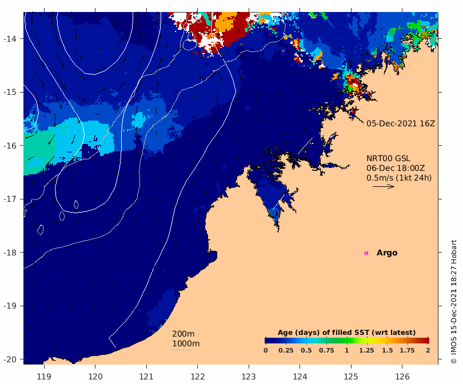
Task: Click the colorbar tick label '1.25'
Action: point(367,350)
